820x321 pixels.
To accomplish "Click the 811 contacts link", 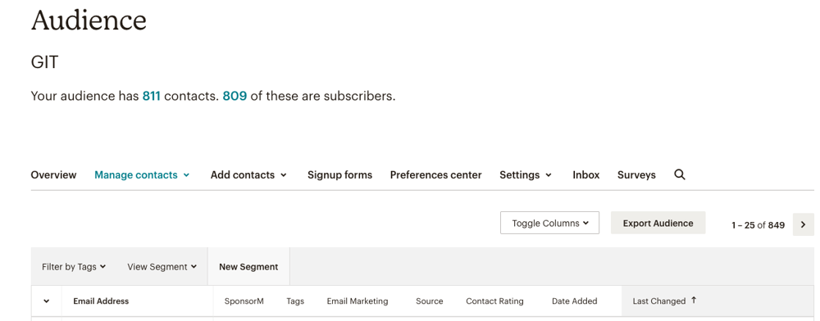I will tap(151, 96).
